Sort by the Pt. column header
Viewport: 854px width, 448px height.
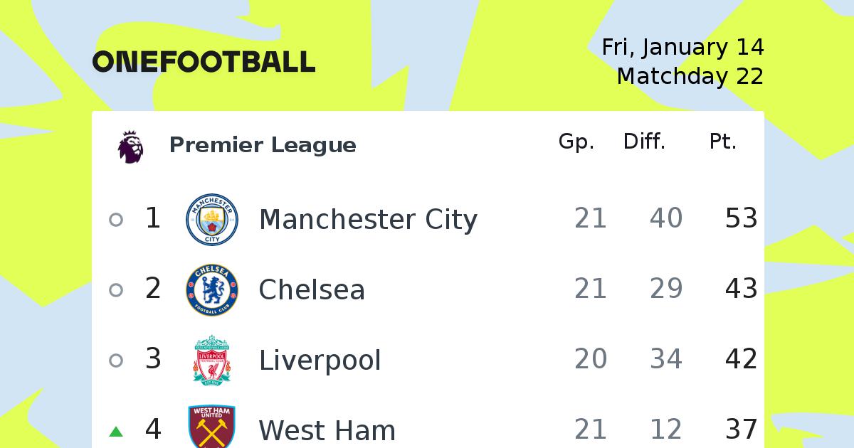(x=723, y=142)
